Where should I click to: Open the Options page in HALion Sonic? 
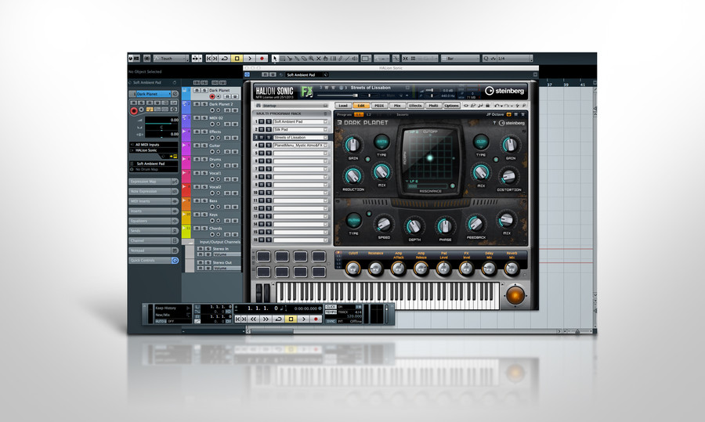(x=451, y=106)
